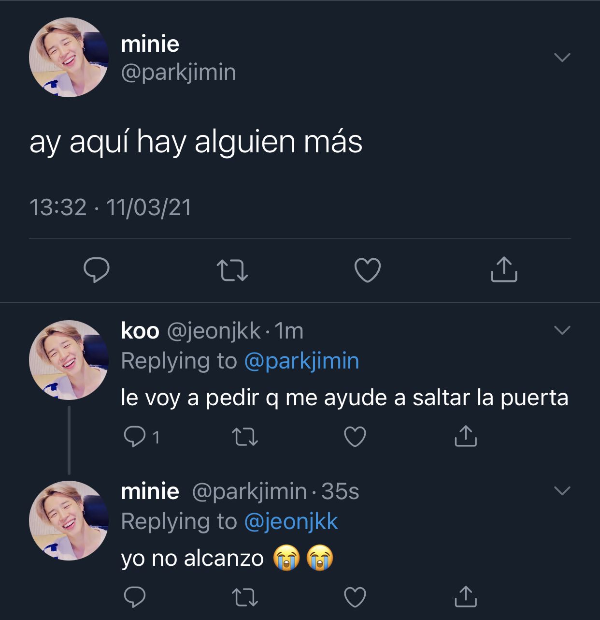Open the 13:32 · 11/03/21 timestamp

[x=111, y=207]
